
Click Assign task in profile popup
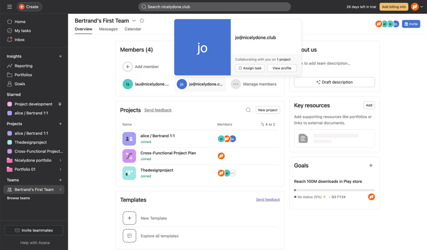(x=250, y=68)
